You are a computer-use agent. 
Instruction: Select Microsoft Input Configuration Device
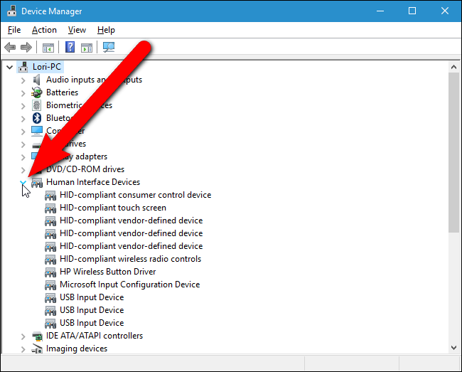coord(129,285)
